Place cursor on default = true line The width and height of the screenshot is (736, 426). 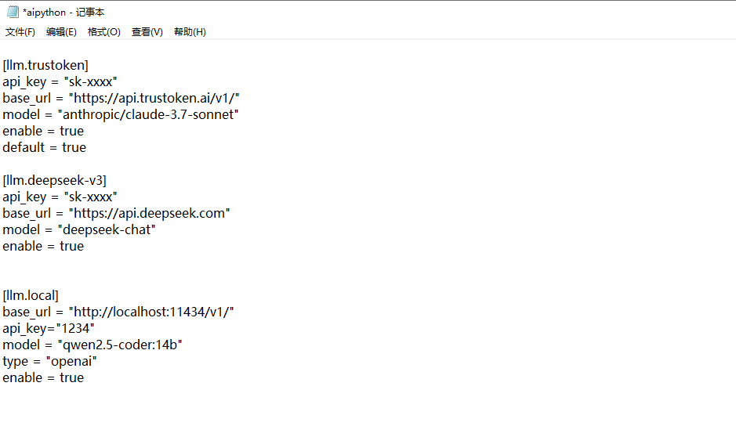point(45,147)
